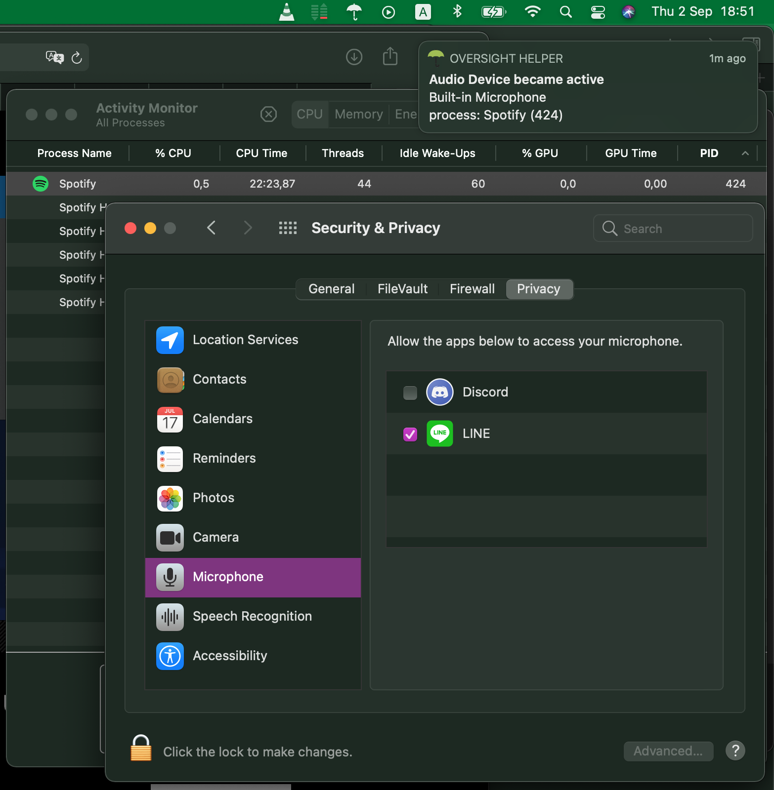
Task: Open the Firewall tab
Action: coord(472,289)
